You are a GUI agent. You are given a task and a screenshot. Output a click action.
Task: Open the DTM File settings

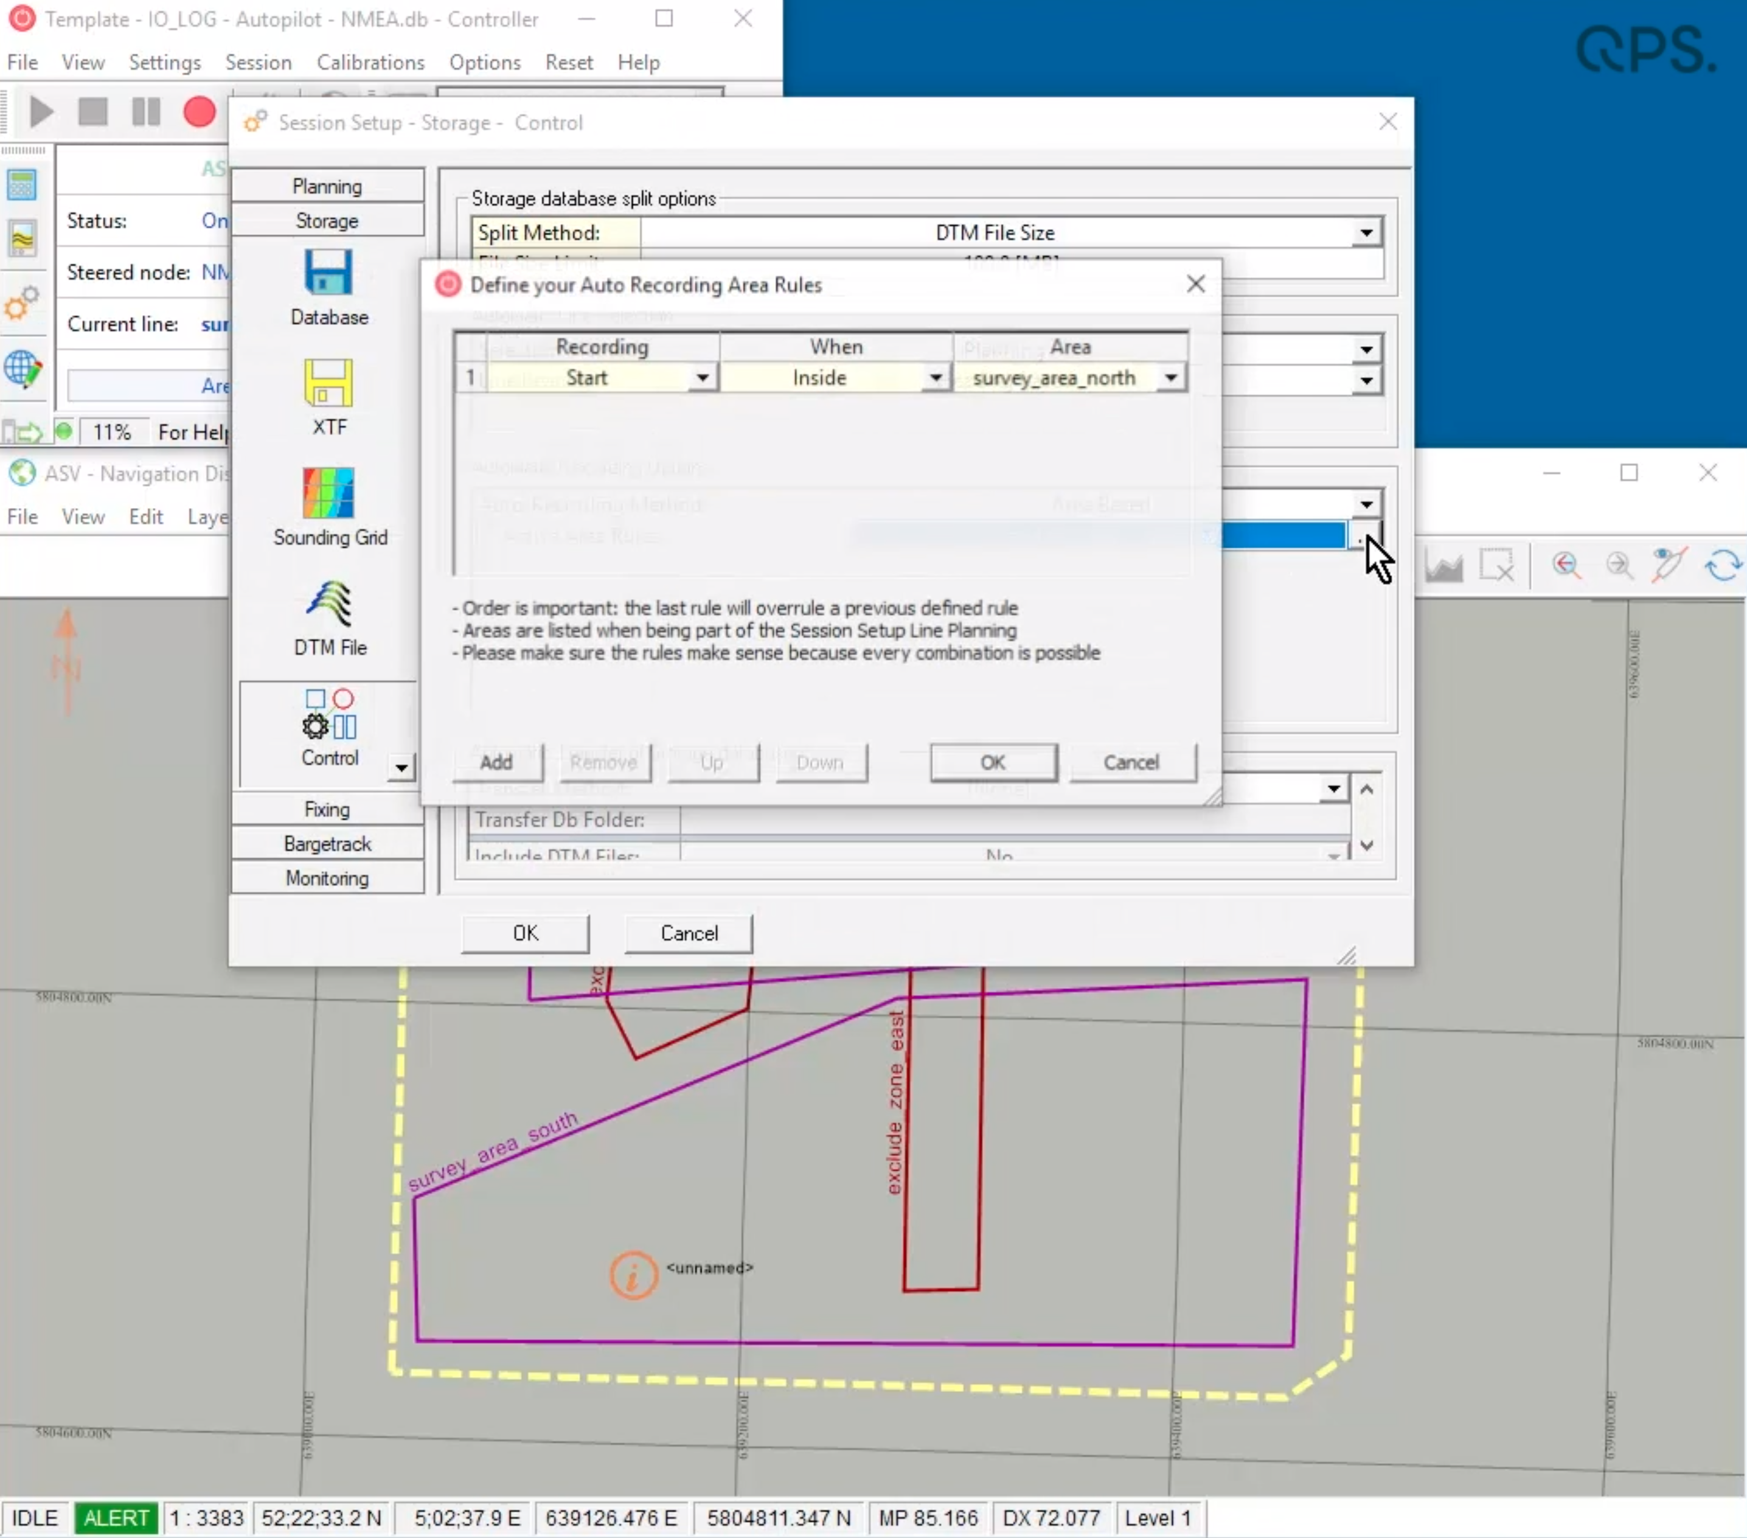[x=328, y=604]
